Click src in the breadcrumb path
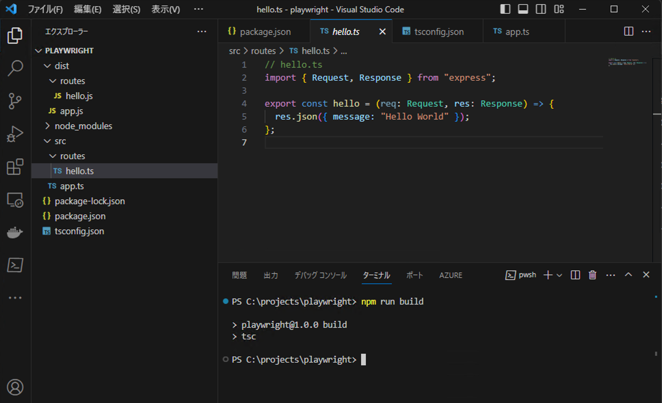This screenshot has width=662, height=403. pos(235,51)
